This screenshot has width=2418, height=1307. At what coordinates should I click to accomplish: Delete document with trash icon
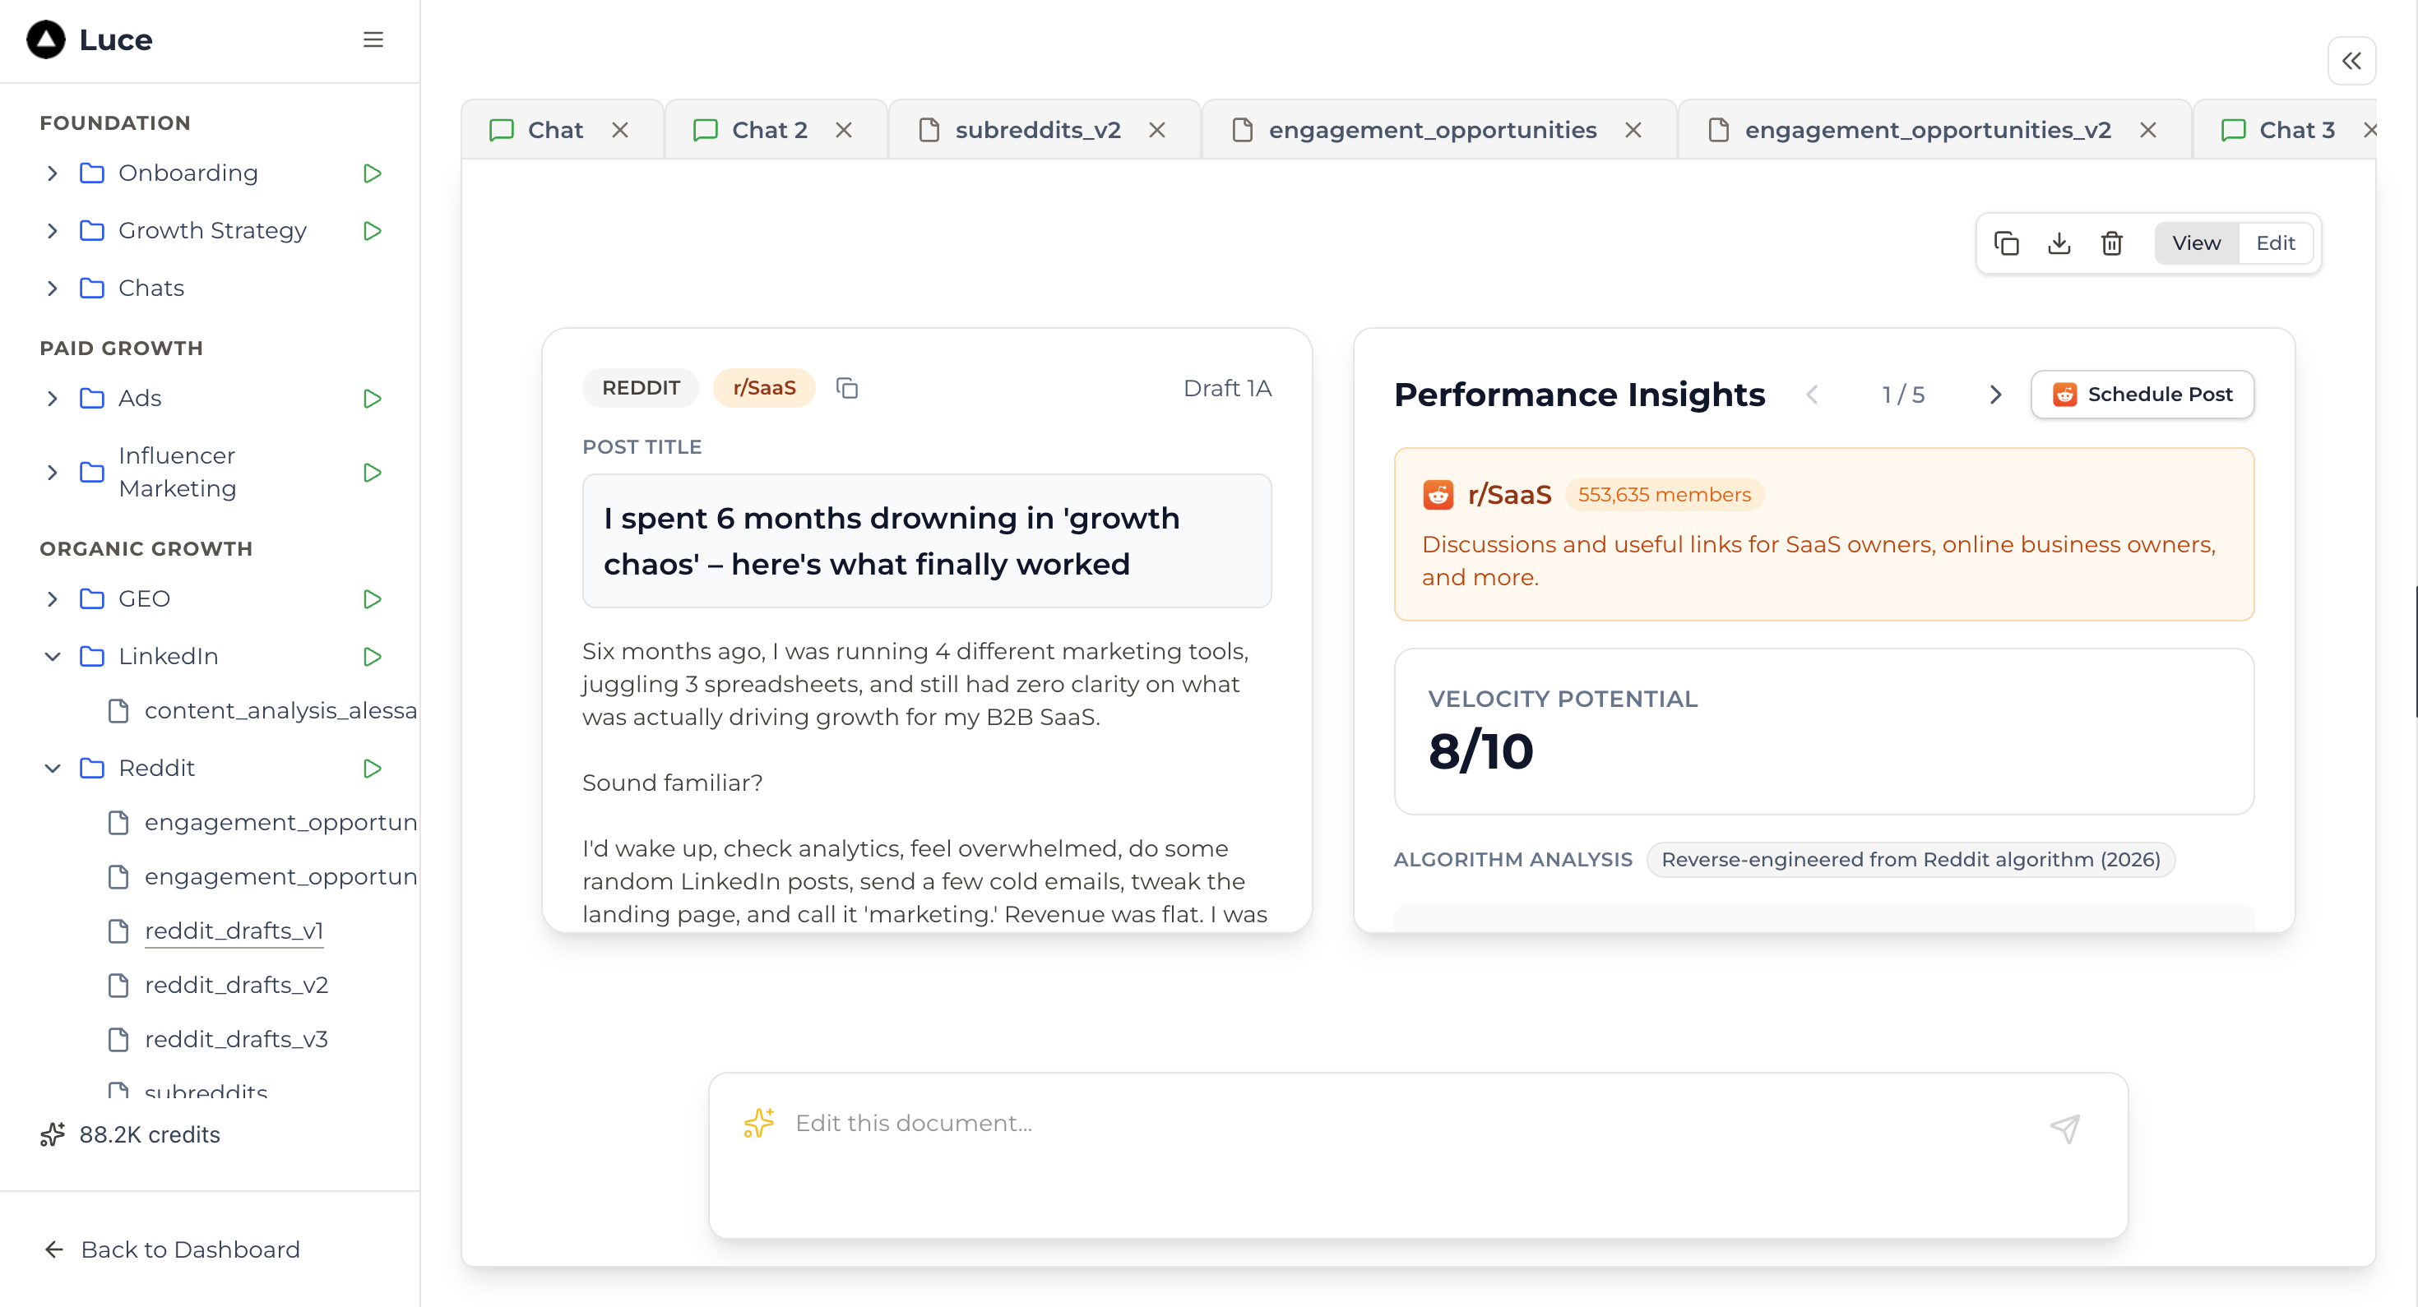click(x=2111, y=243)
